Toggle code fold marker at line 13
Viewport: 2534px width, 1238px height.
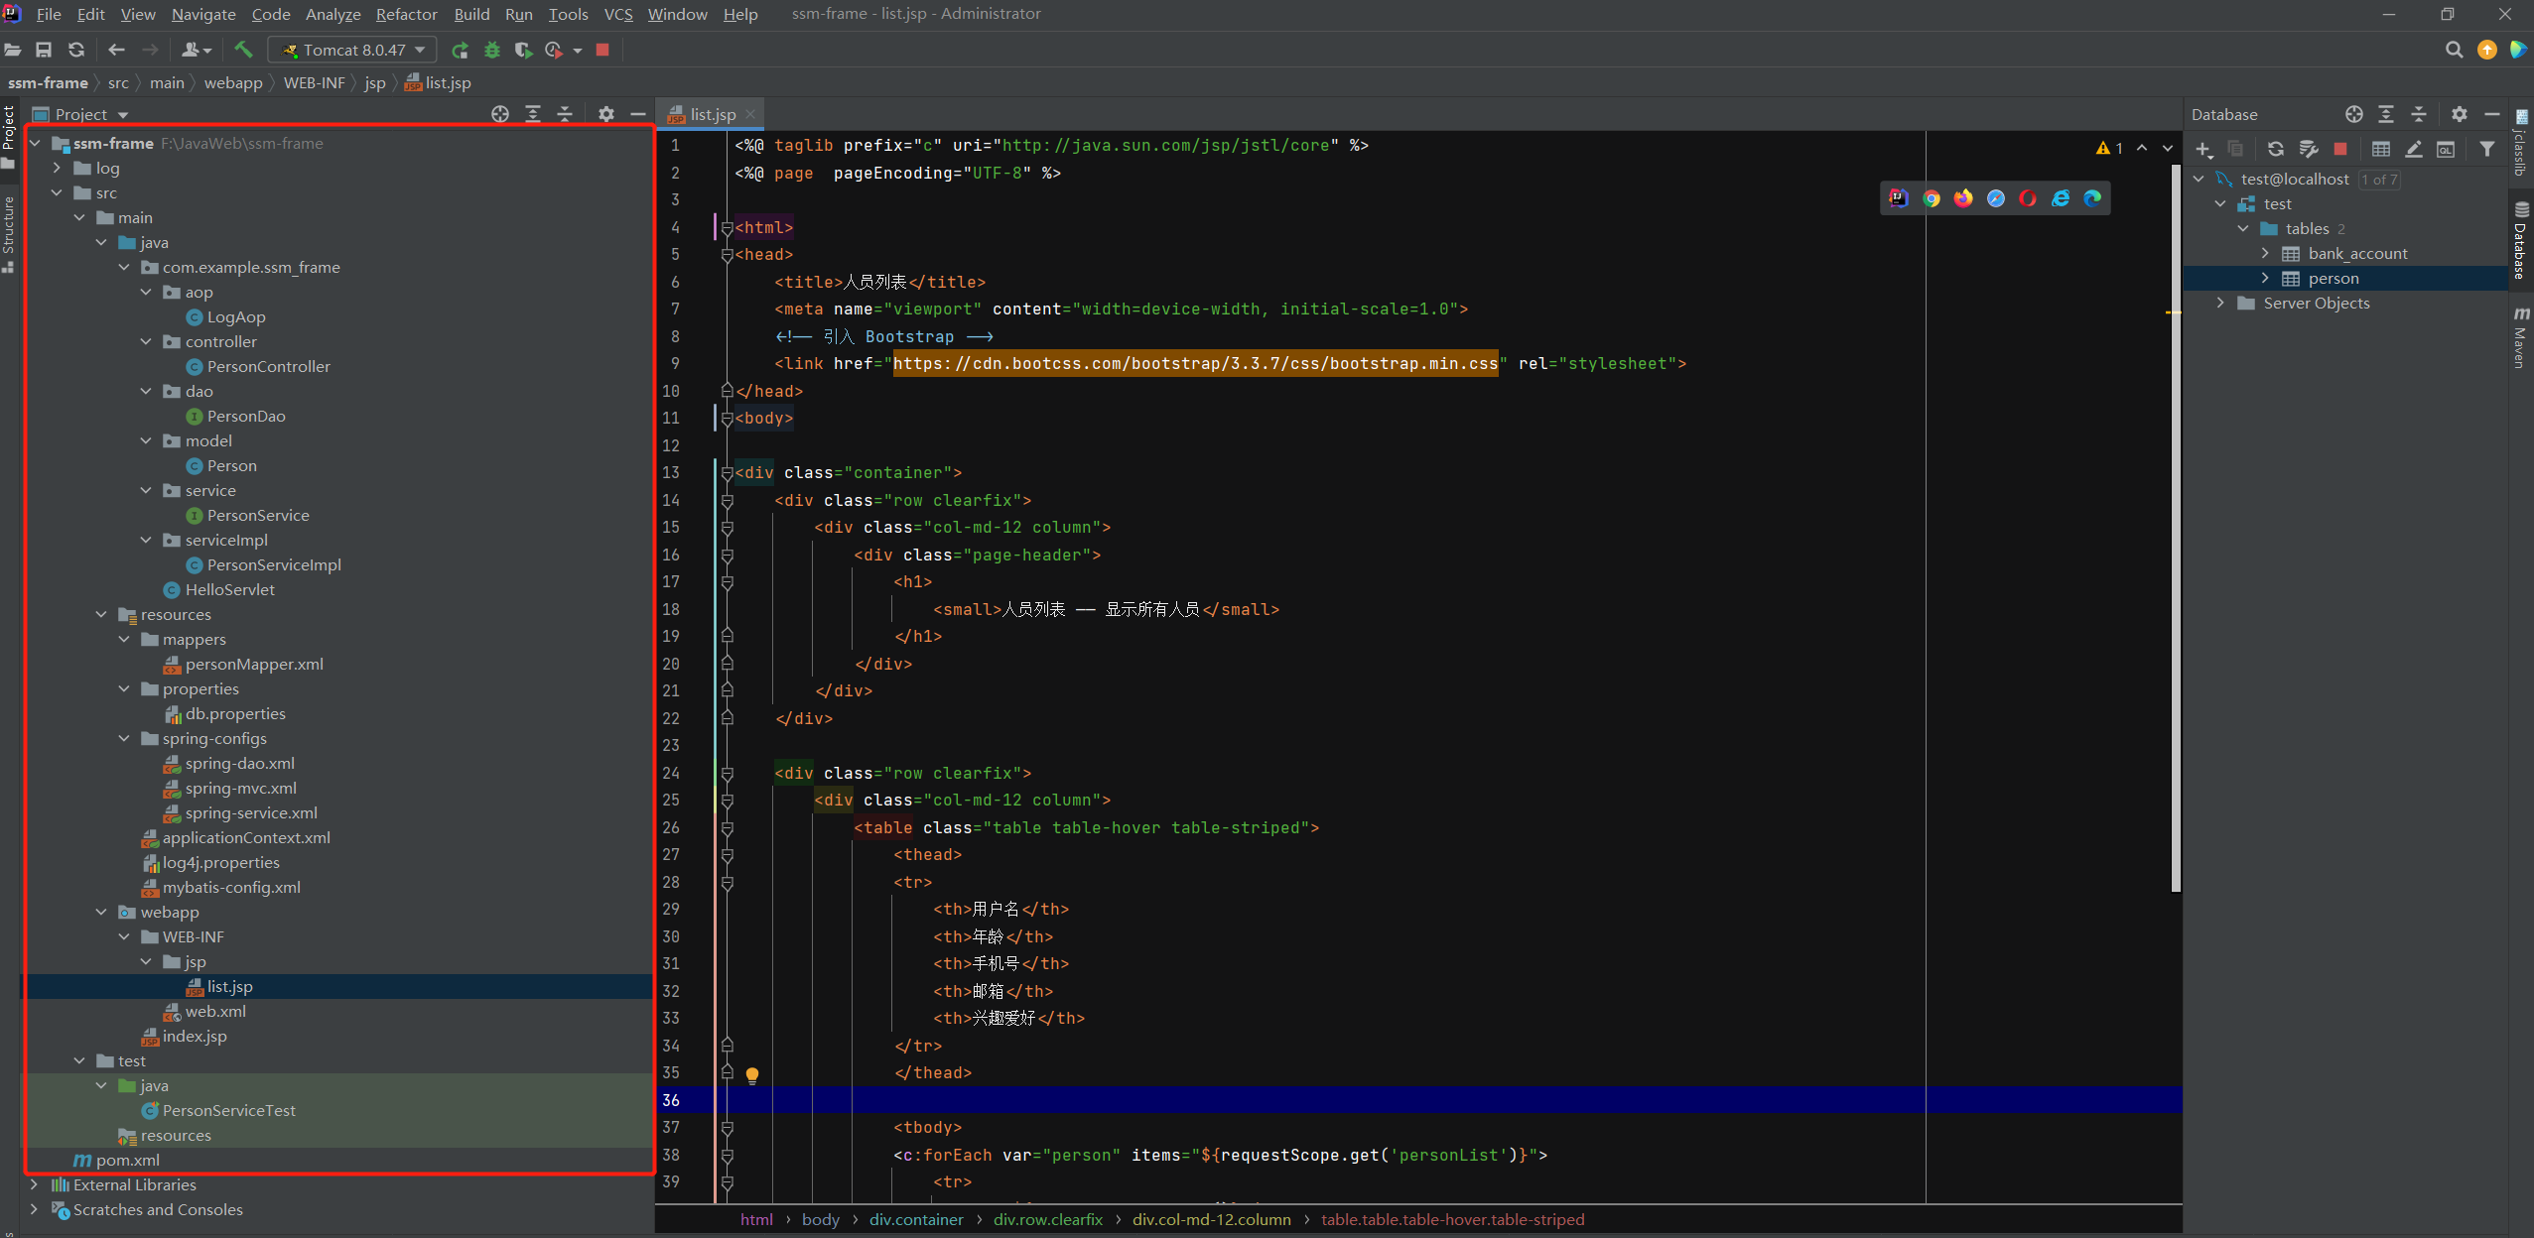727,473
